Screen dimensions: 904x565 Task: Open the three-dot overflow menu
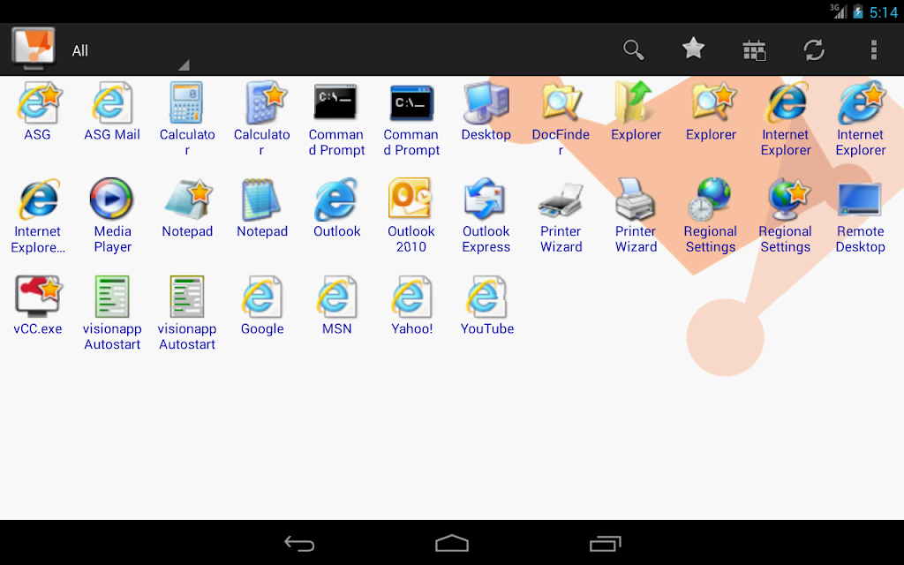pyautogui.click(x=874, y=50)
